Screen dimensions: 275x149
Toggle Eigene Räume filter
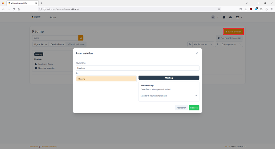pos(40,44)
